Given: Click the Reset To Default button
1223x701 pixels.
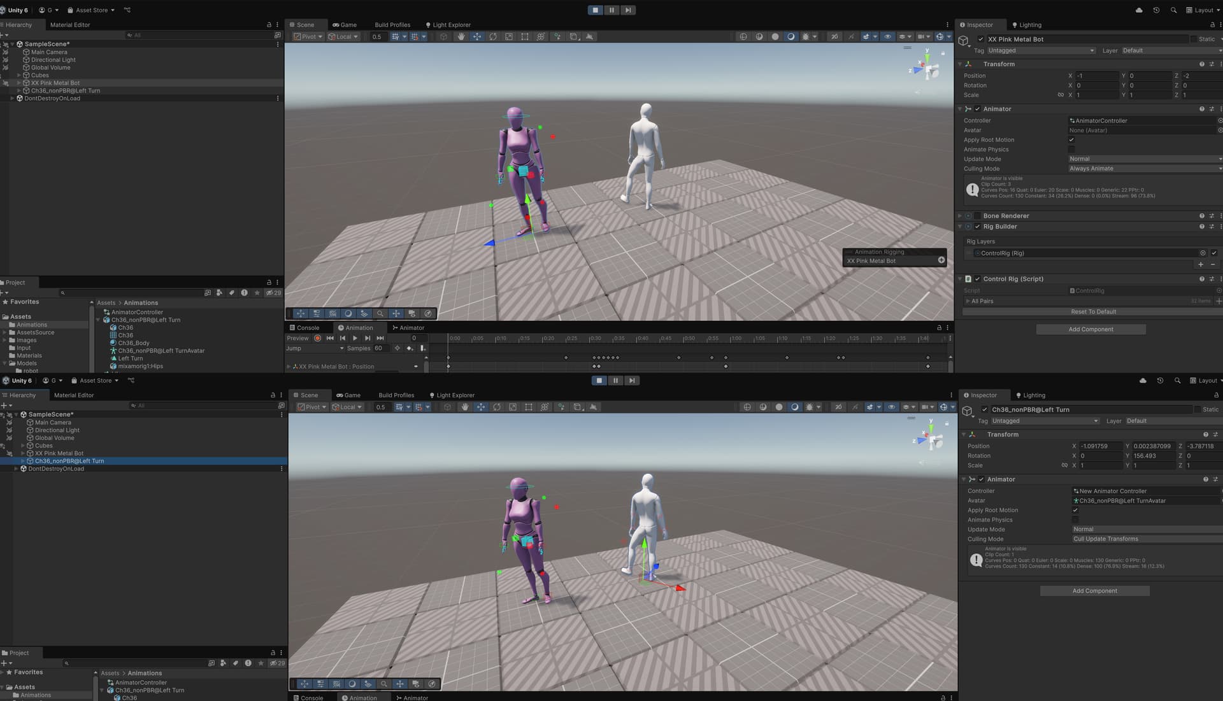Looking at the screenshot, I should [1094, 311].
